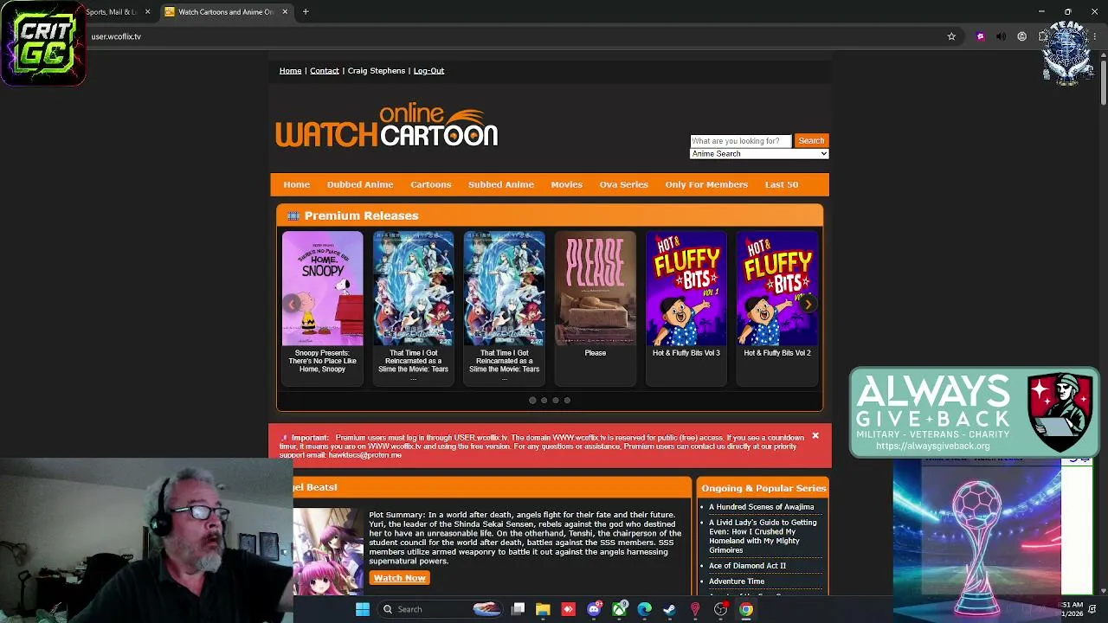Open the Contact link

325,71
